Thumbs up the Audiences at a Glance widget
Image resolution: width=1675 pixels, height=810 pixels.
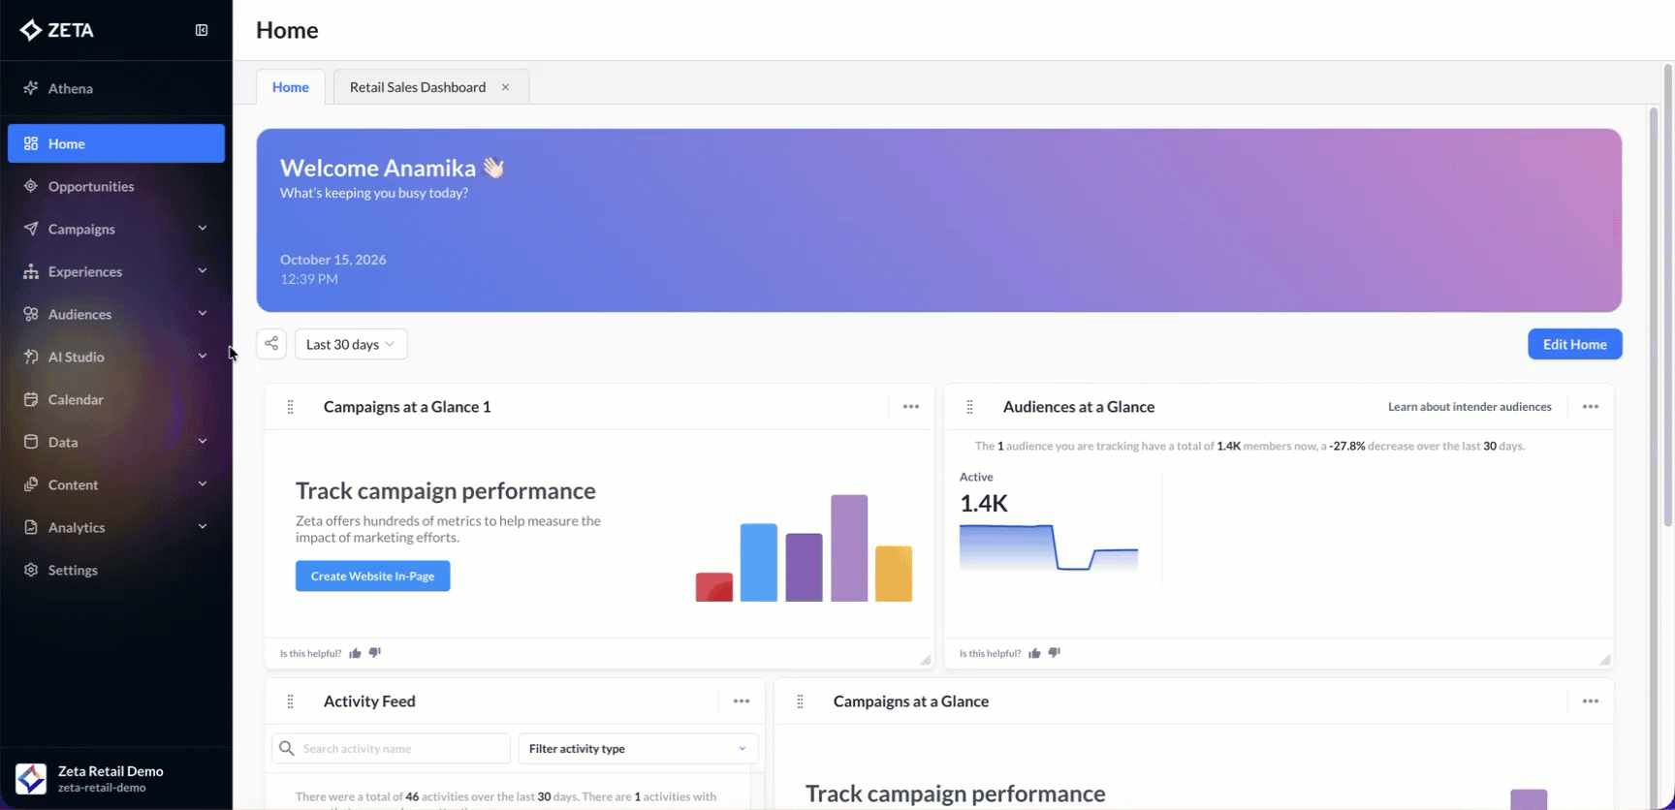click(1035, 653)
